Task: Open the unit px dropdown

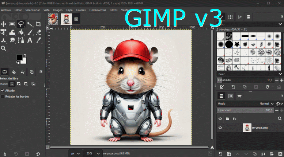Action: 75,154
